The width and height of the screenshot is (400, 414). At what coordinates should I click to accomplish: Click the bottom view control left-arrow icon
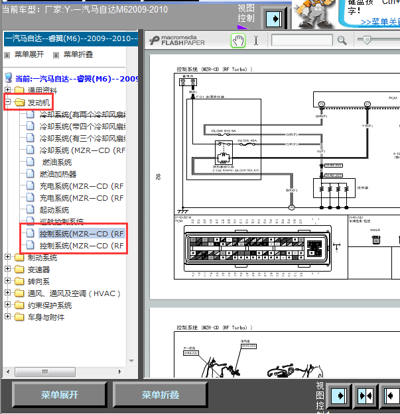(x=391, y=395)
